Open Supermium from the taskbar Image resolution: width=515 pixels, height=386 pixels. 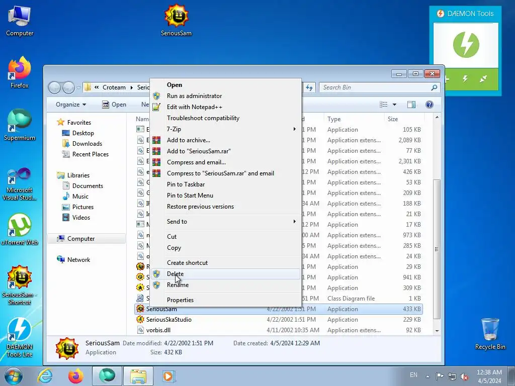107,376
